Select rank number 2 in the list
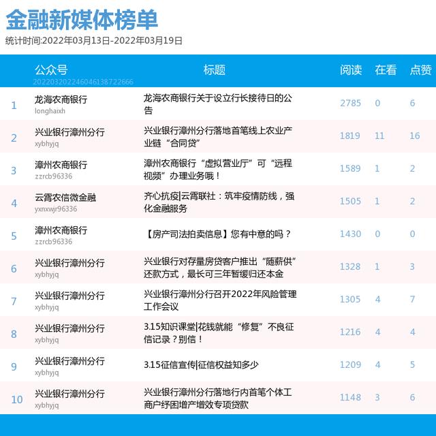 [14, 138]
